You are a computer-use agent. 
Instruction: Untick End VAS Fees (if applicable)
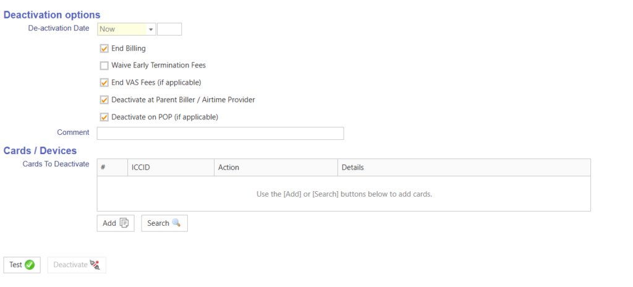[x=104, y=82]
